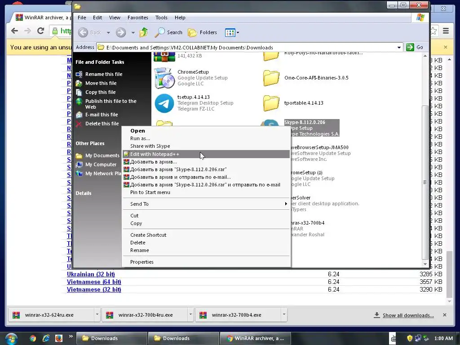Select Share with Skype
Image resolution: width=460 pixels, height=345 pixels.
[x=206, y=146]
